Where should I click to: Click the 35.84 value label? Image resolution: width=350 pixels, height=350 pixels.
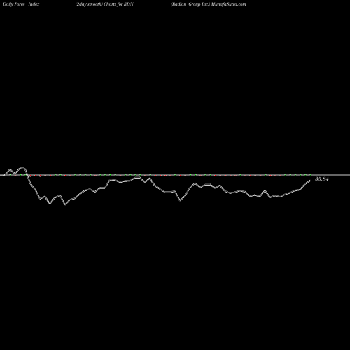(322, 179)
